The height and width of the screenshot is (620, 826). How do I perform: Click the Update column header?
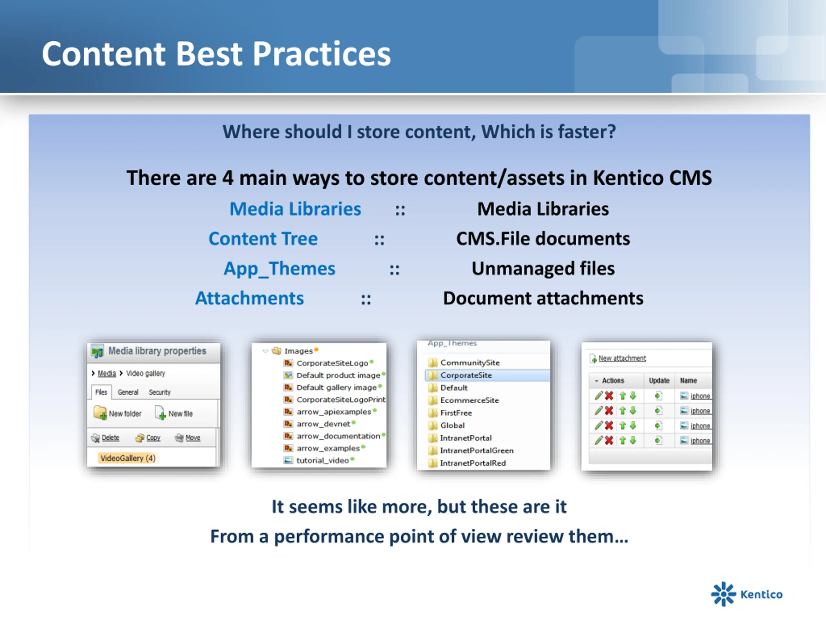[x=659, y=380]
